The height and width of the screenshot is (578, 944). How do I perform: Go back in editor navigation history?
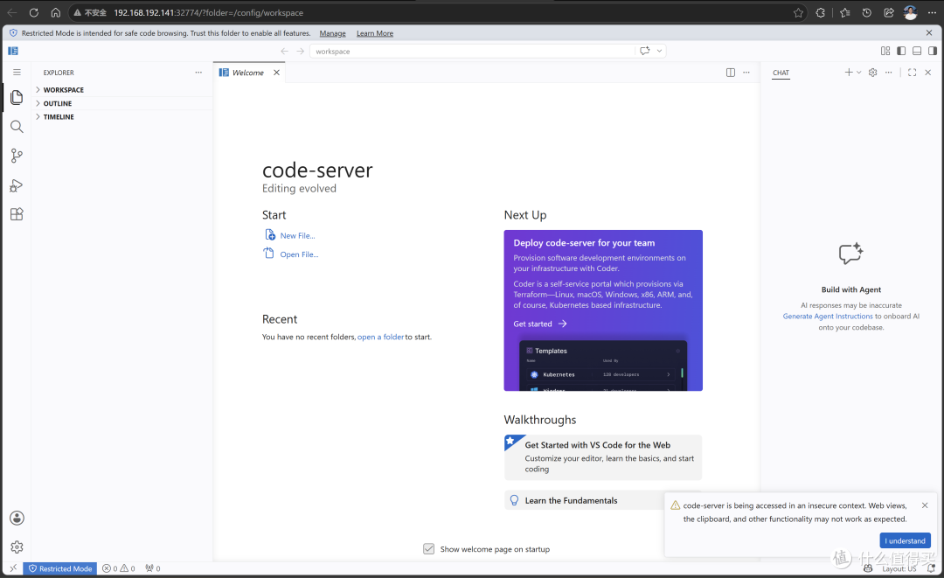285,52
